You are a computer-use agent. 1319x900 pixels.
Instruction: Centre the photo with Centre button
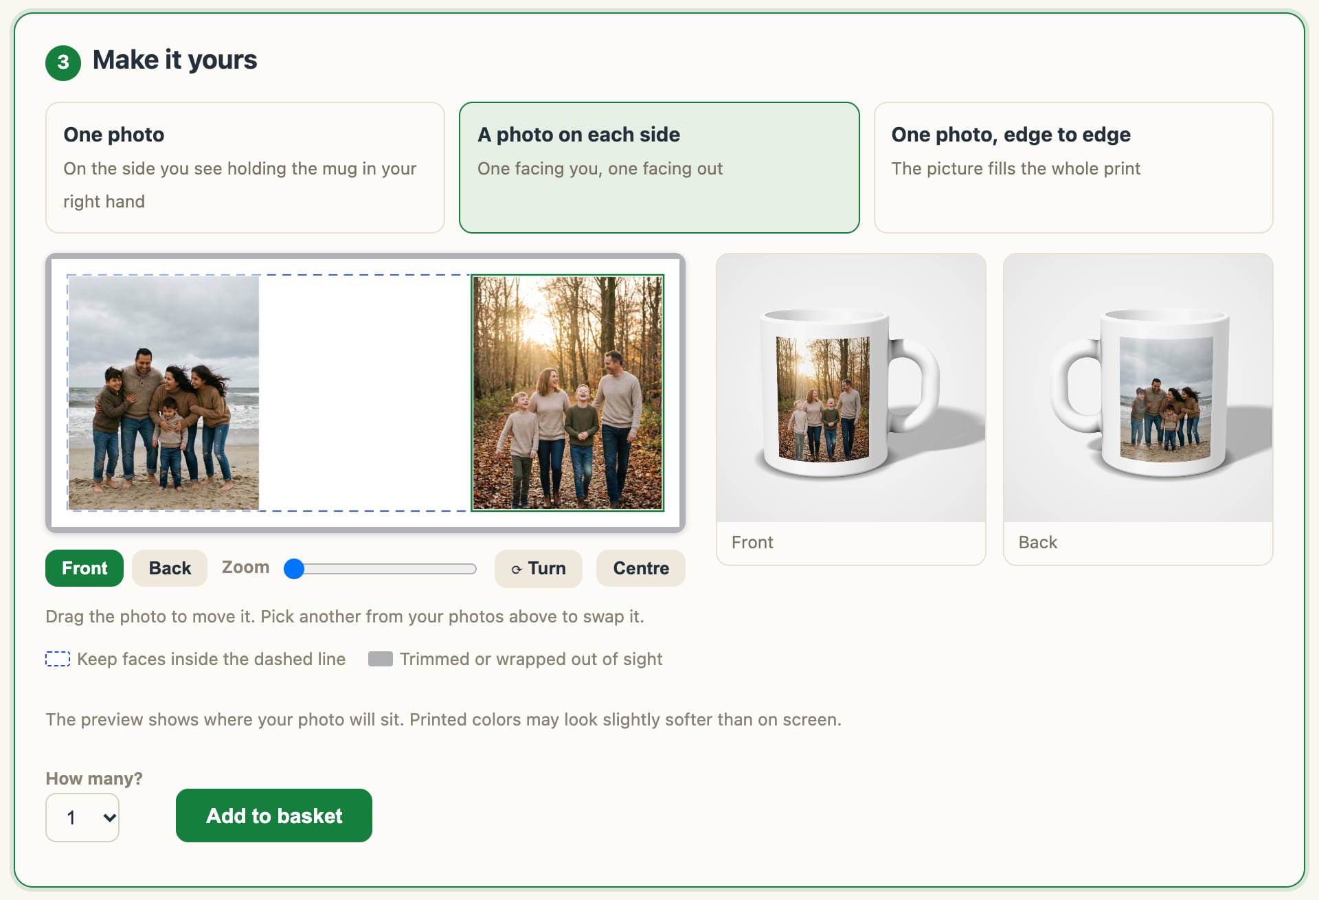pos(641,568)
